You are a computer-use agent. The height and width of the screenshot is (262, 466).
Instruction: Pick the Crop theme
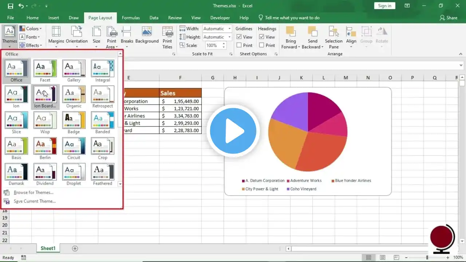pyautogui.click(x=103, y=148)
